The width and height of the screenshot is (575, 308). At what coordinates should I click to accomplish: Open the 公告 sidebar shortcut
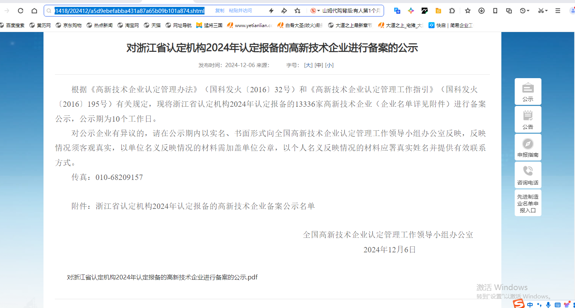click(528, 116)
